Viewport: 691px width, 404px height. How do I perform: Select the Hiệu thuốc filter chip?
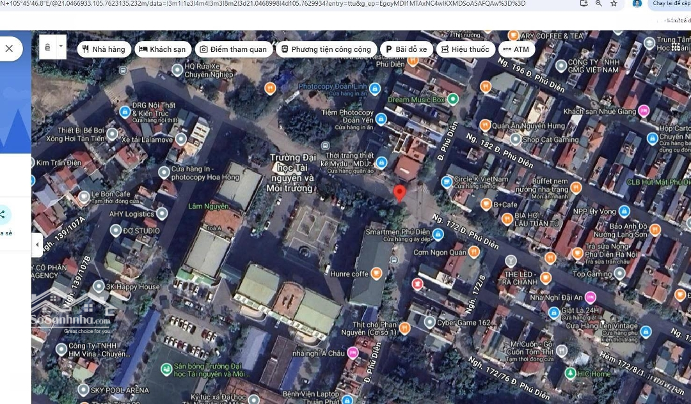pyautogui.click(x=465, y=49)
